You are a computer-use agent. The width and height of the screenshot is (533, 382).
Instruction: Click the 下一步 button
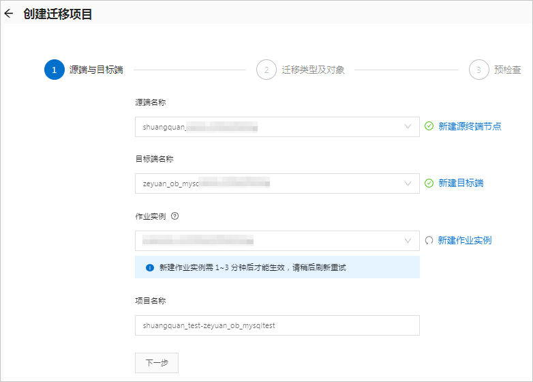pyautogui.click(x=157, y=363)
